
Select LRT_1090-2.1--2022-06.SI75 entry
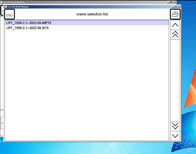point(87,28)
